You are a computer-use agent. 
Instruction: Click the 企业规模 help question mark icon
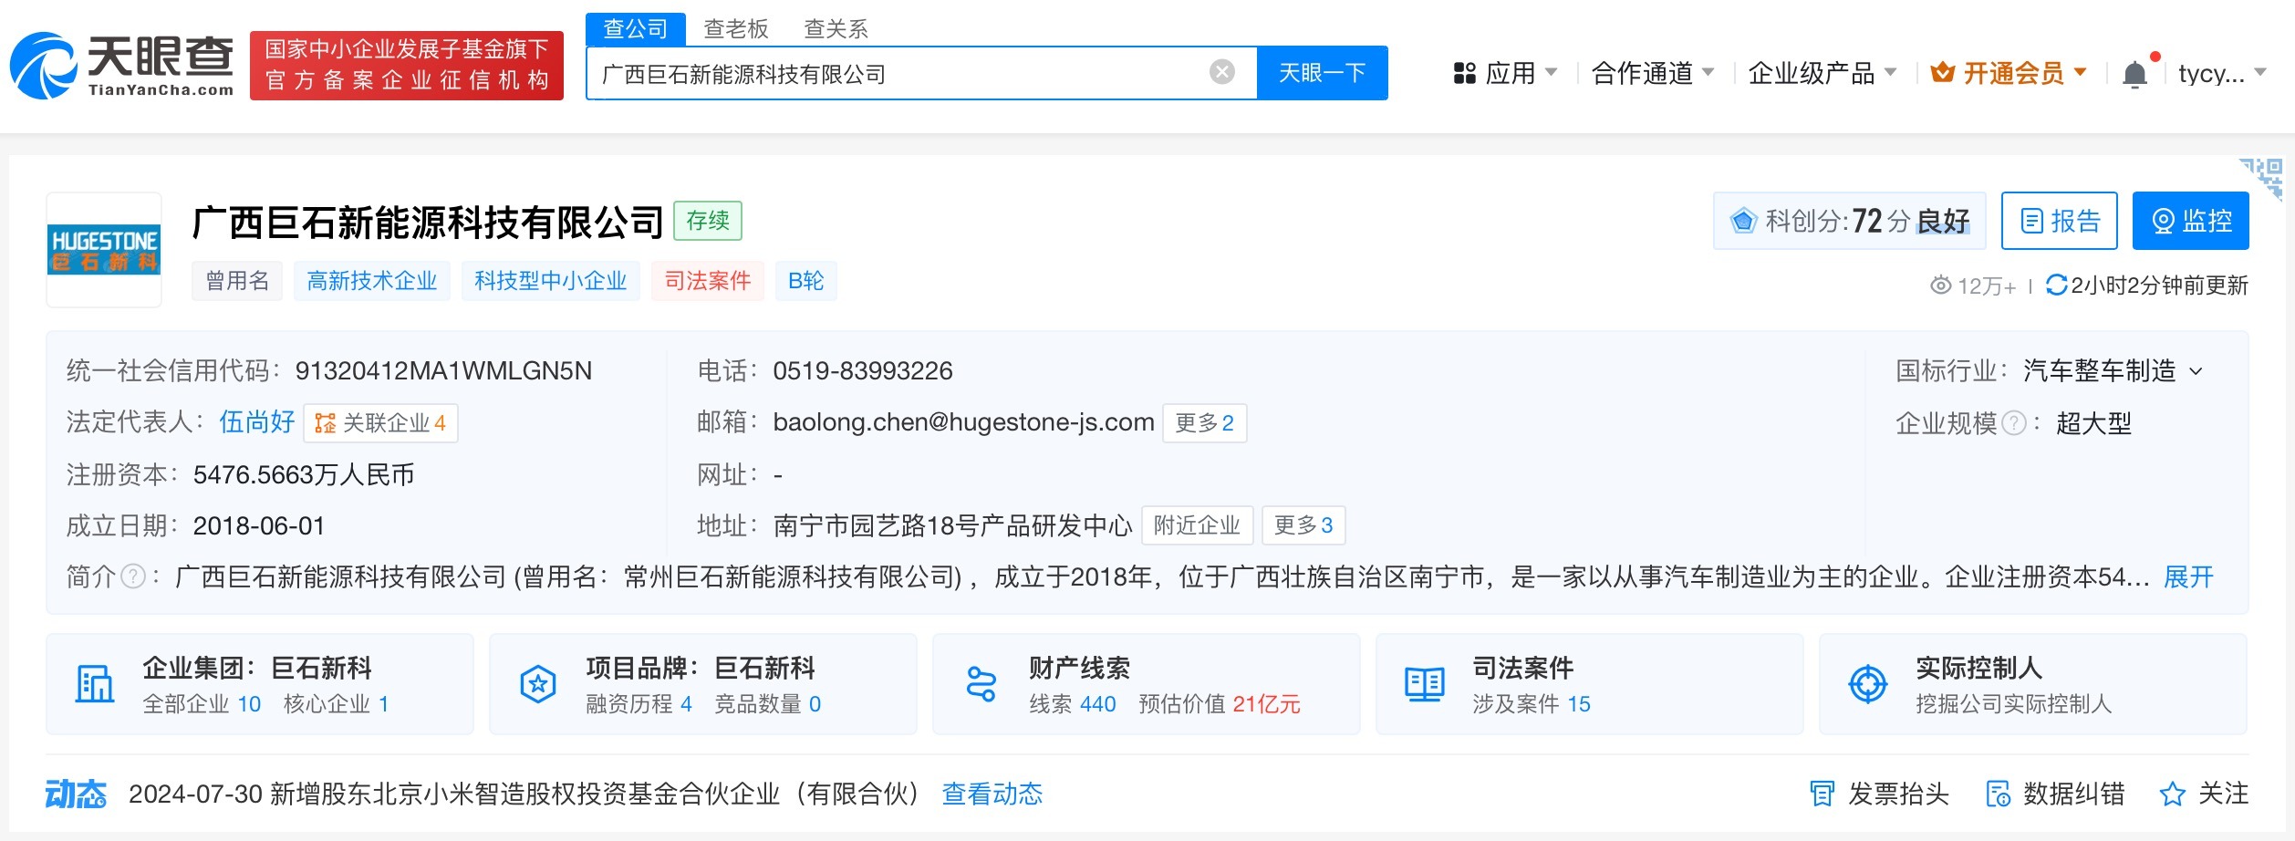tap(2014, 423)
